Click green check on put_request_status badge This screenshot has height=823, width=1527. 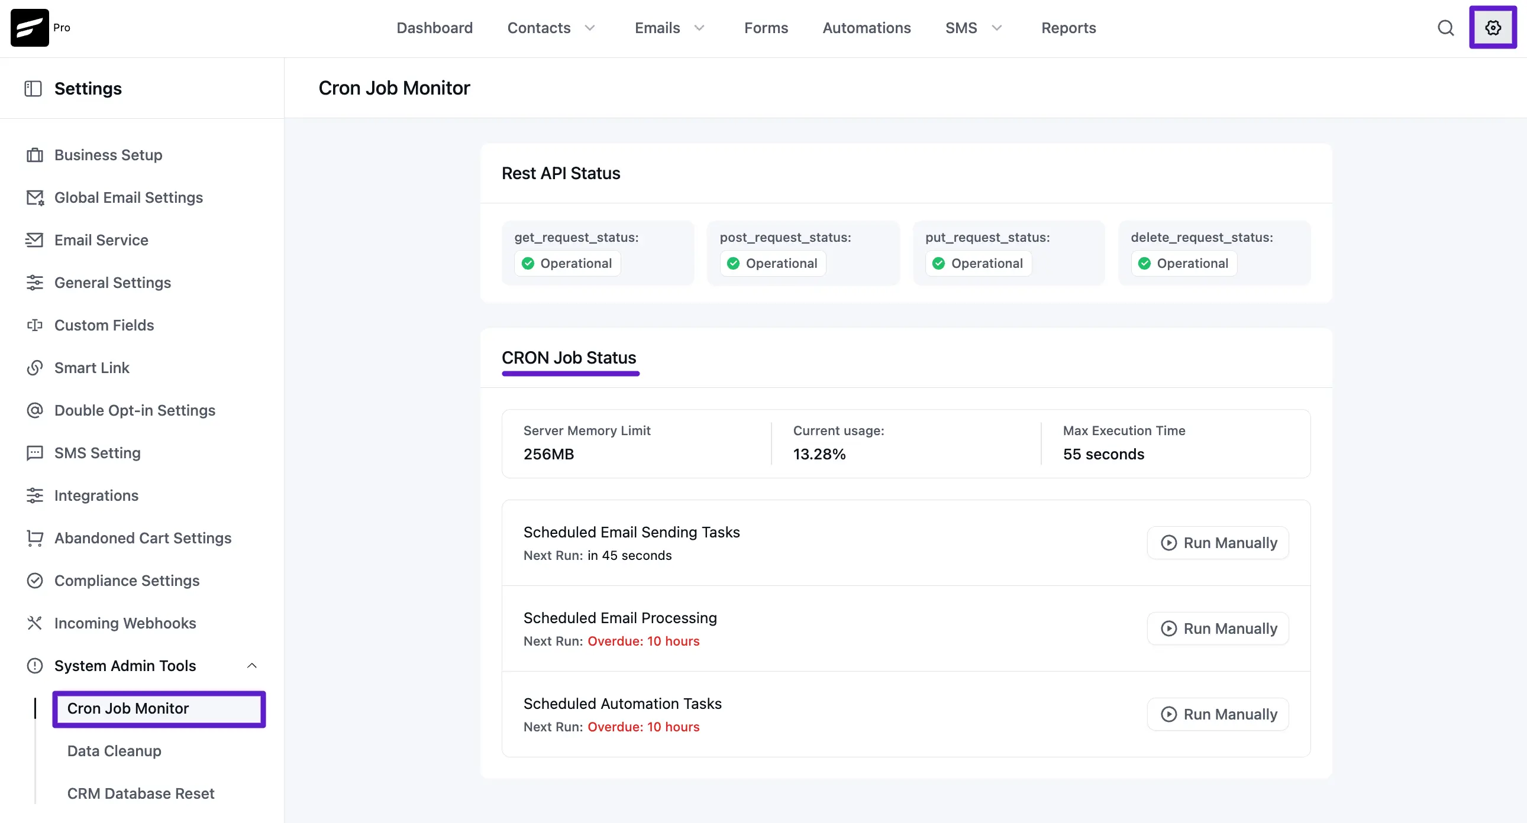pyautogui.click(x=938, y=264)
